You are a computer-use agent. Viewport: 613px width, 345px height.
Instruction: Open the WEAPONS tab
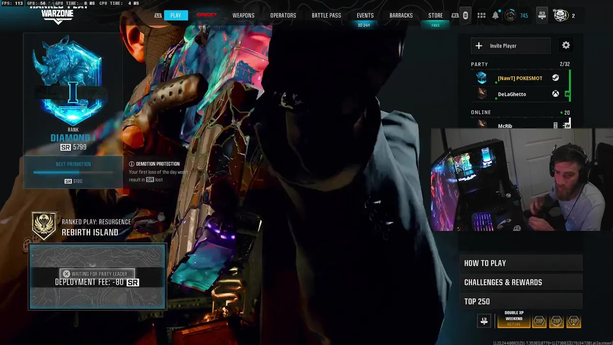[x=243, y=15]
